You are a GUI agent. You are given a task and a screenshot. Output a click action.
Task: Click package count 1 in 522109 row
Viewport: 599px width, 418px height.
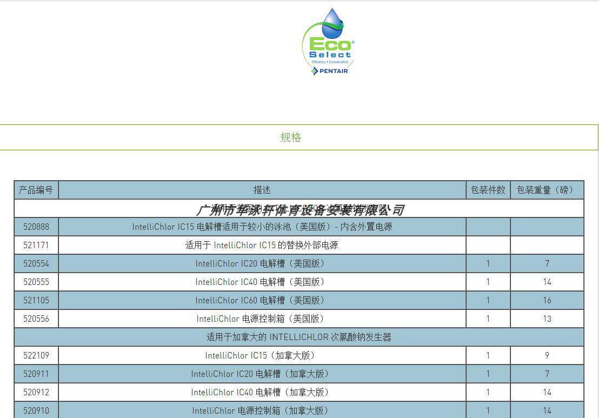488,355
